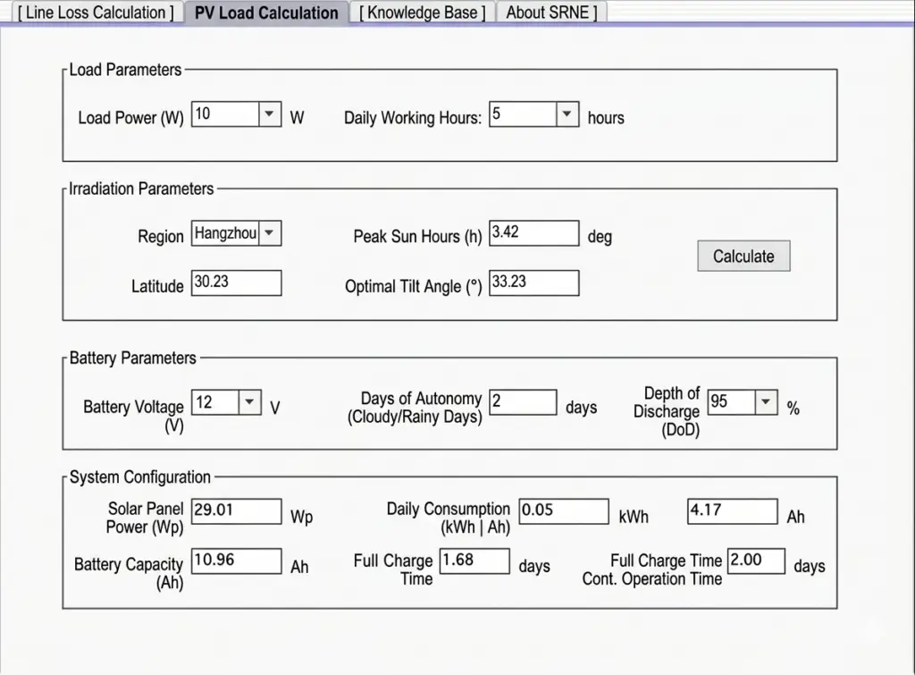
Task: Select the PV Load Calculation tab
Action: 264,12
